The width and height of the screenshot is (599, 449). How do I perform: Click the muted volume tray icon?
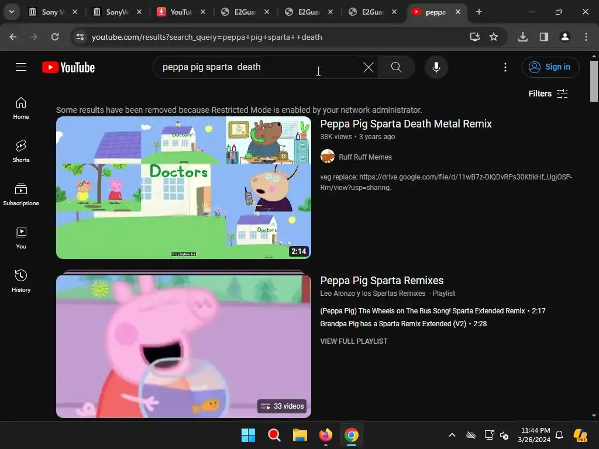coord(504,435)
